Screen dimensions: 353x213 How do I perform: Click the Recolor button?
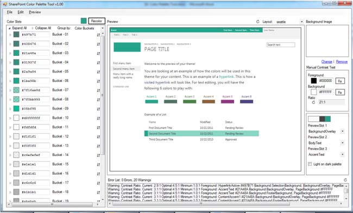97,21
